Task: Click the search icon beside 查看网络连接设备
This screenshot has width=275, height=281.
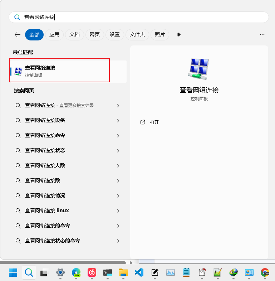Action: [18, 121]
